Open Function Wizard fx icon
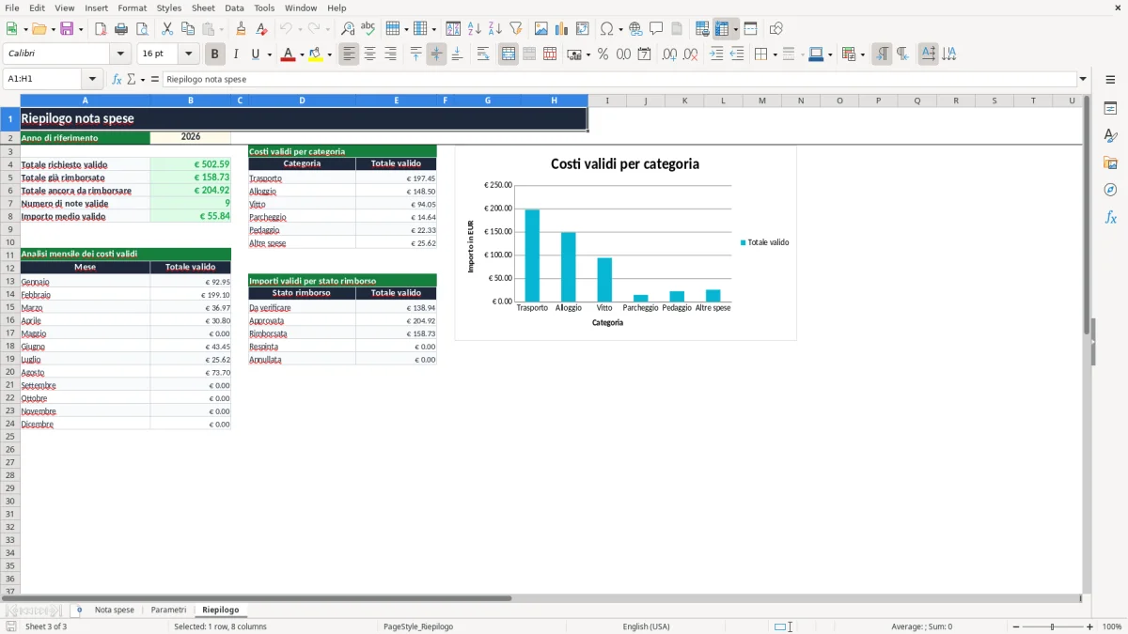The image size is (1128, 634). (x=117, y=80)
